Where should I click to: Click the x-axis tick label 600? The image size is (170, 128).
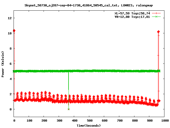(105, 121)
